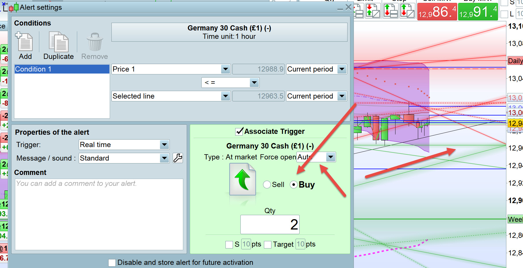The image size is (523, 268).
Task: Duplicate the selected condition
Action: tap(59, 46)
